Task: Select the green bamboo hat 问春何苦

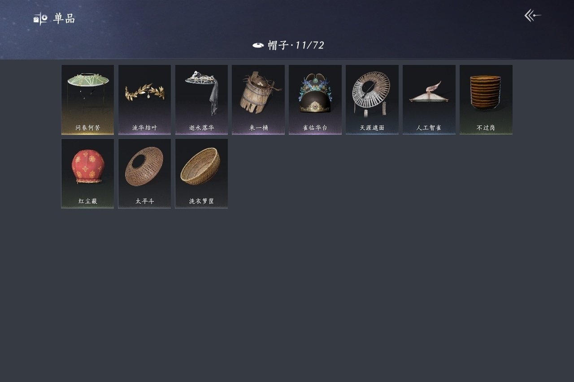Action: [87, 100]
